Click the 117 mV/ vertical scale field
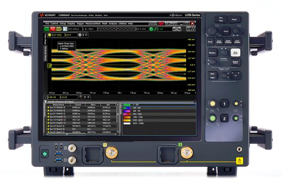The height and width of the screenshot is (184, 282). point(58,35)
